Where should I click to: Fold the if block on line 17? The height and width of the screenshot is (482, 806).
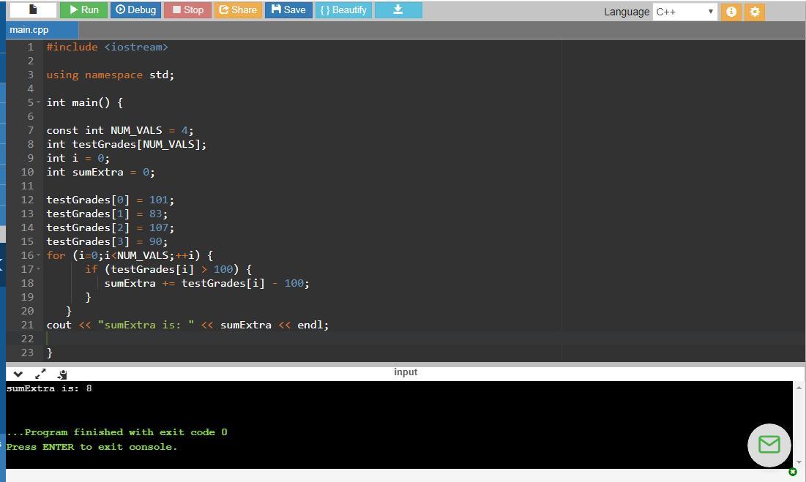[x=38, y=270]
